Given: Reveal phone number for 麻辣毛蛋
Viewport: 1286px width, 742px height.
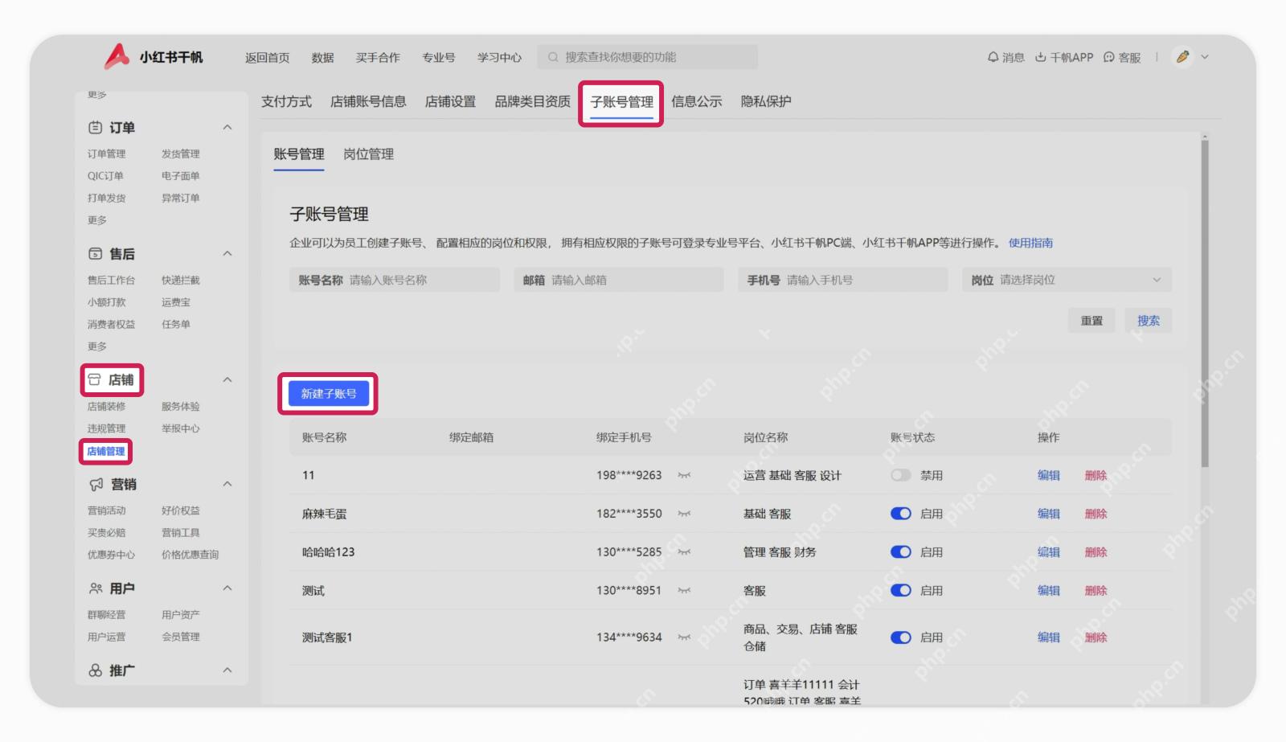Looking at the screenshot, I should pyautogui.click(x=684, y=514).
